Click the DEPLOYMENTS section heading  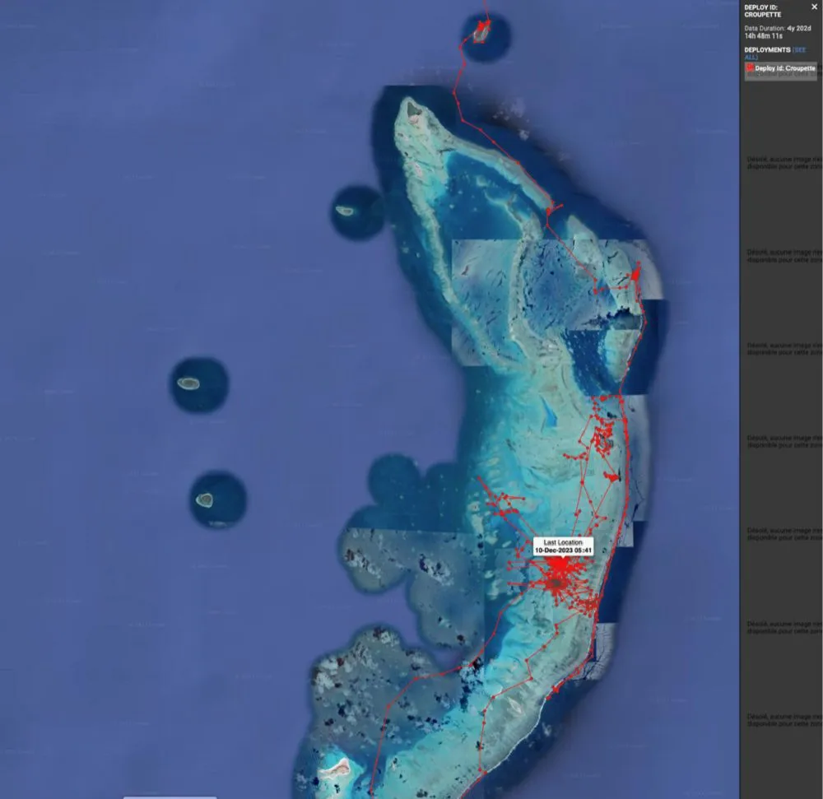pos(767,49)
